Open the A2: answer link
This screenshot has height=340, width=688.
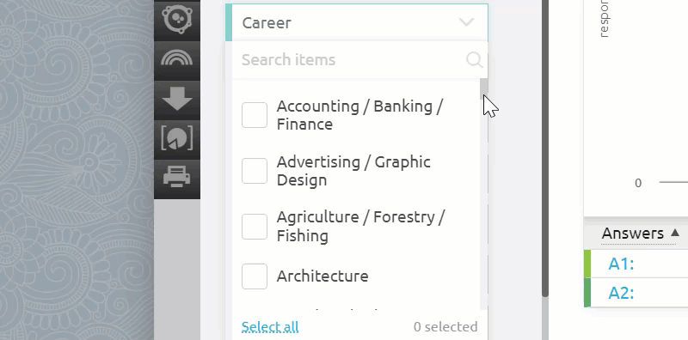click(621, 293)
